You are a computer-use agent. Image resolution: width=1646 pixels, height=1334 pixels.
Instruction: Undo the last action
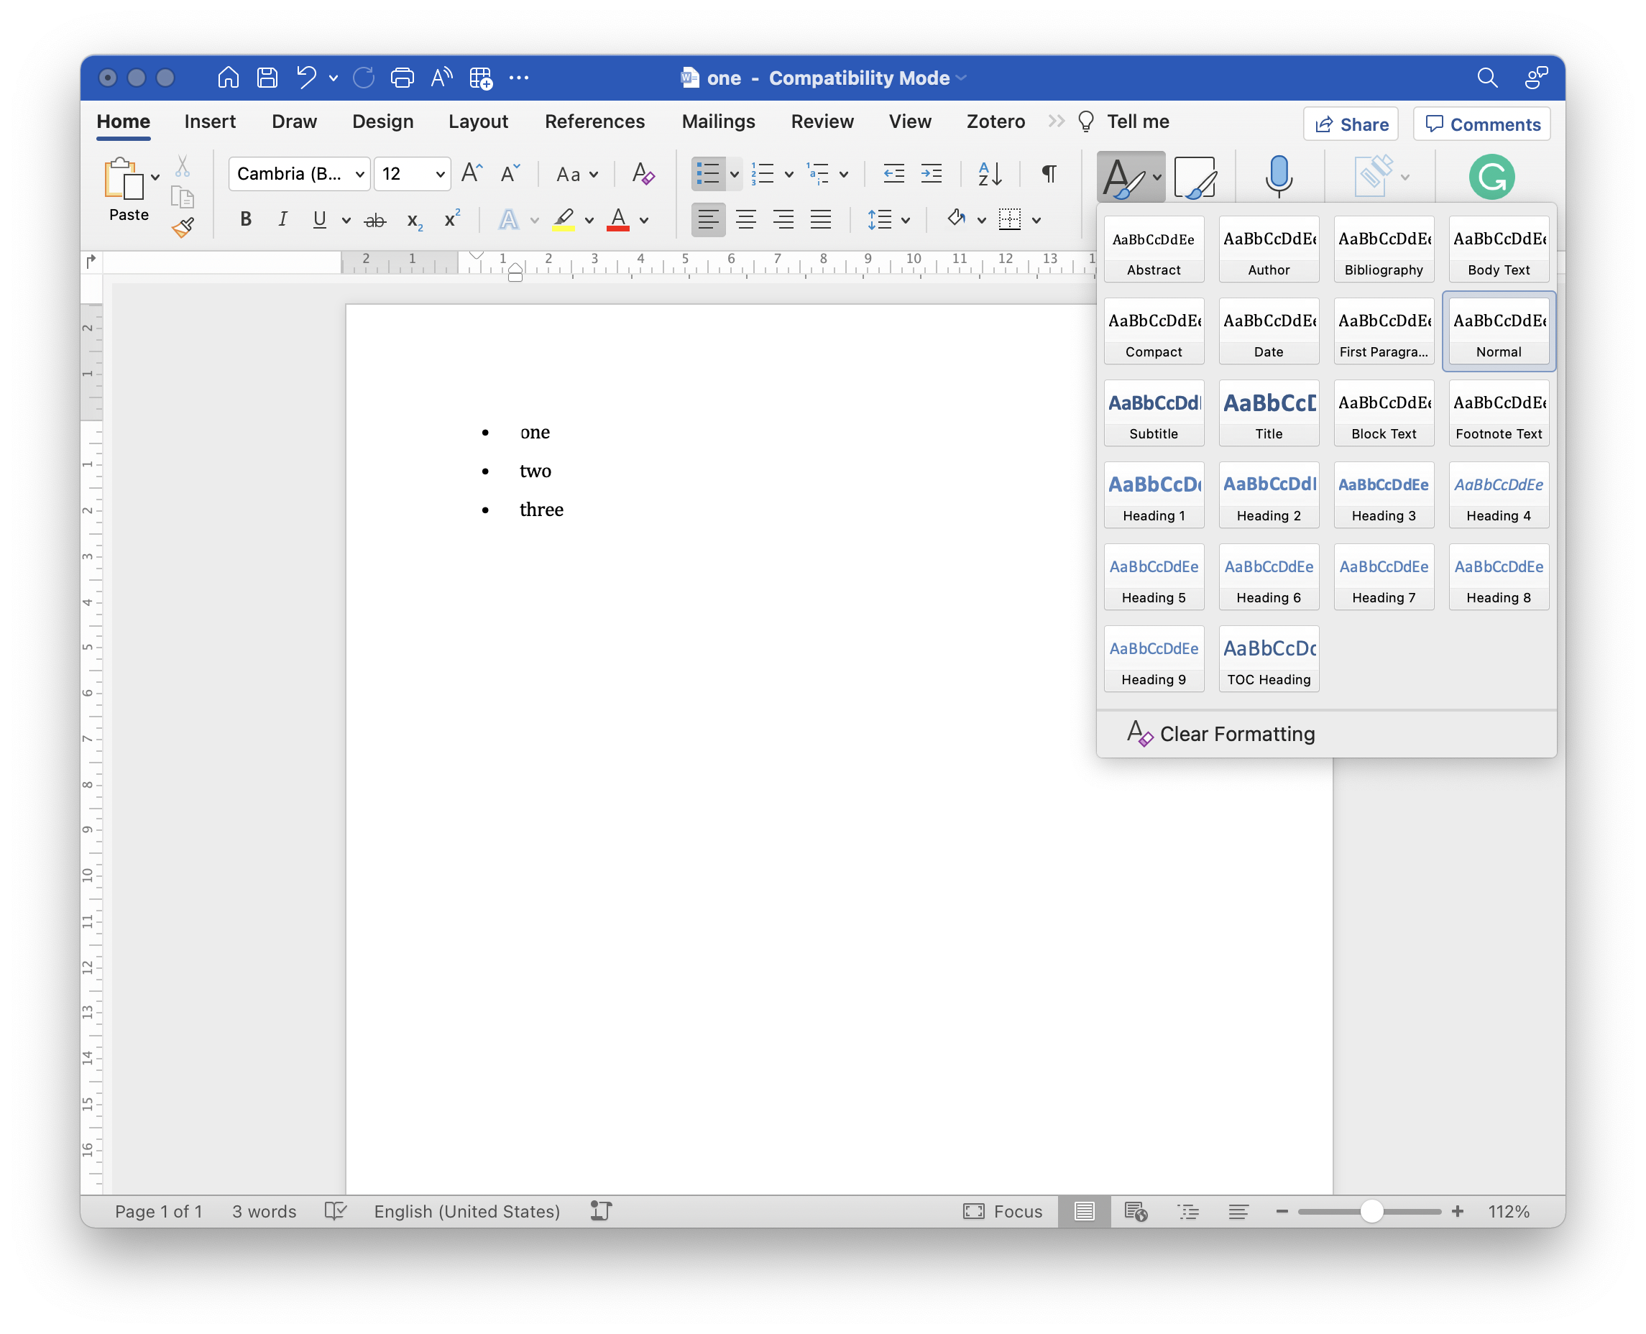[307, 78]
